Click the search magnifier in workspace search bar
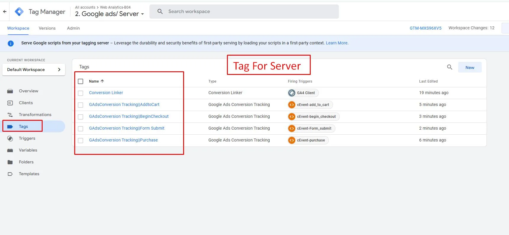The image size is (509, 235). [160, 12]
